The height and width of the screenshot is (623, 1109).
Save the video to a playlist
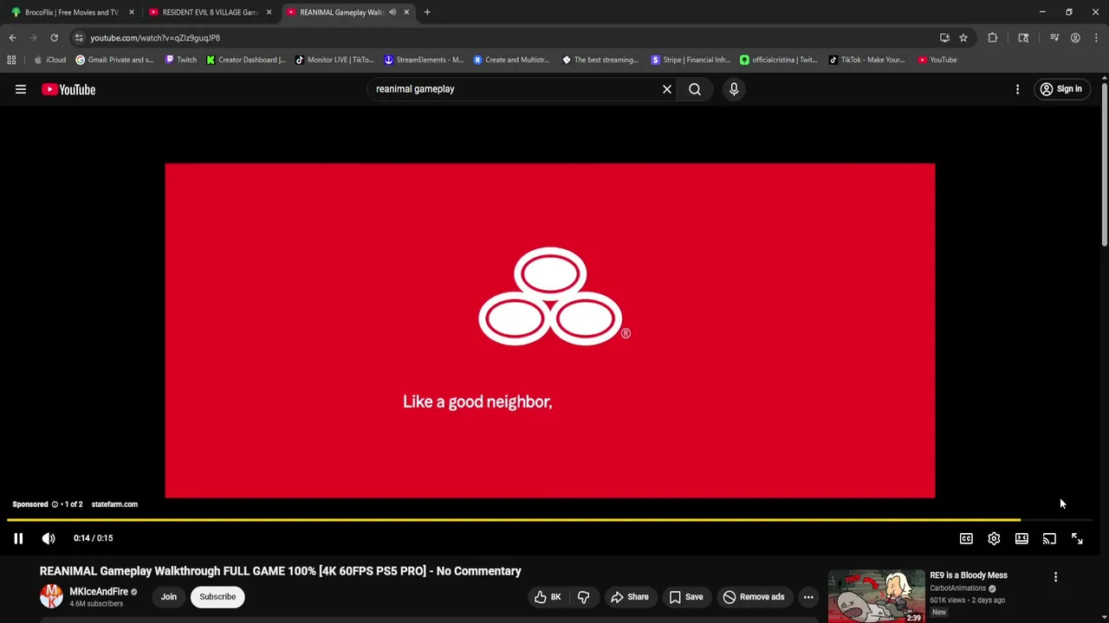point(685,597)
